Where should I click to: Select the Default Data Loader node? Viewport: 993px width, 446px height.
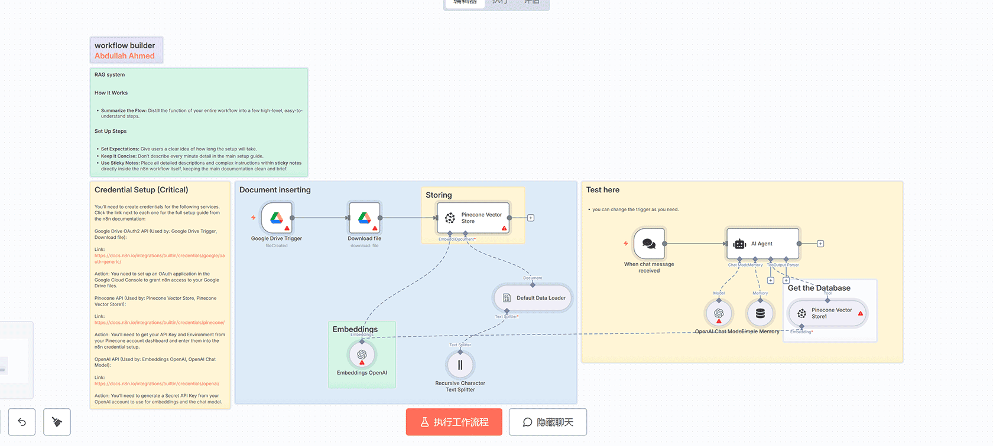[x=532, y=298]
